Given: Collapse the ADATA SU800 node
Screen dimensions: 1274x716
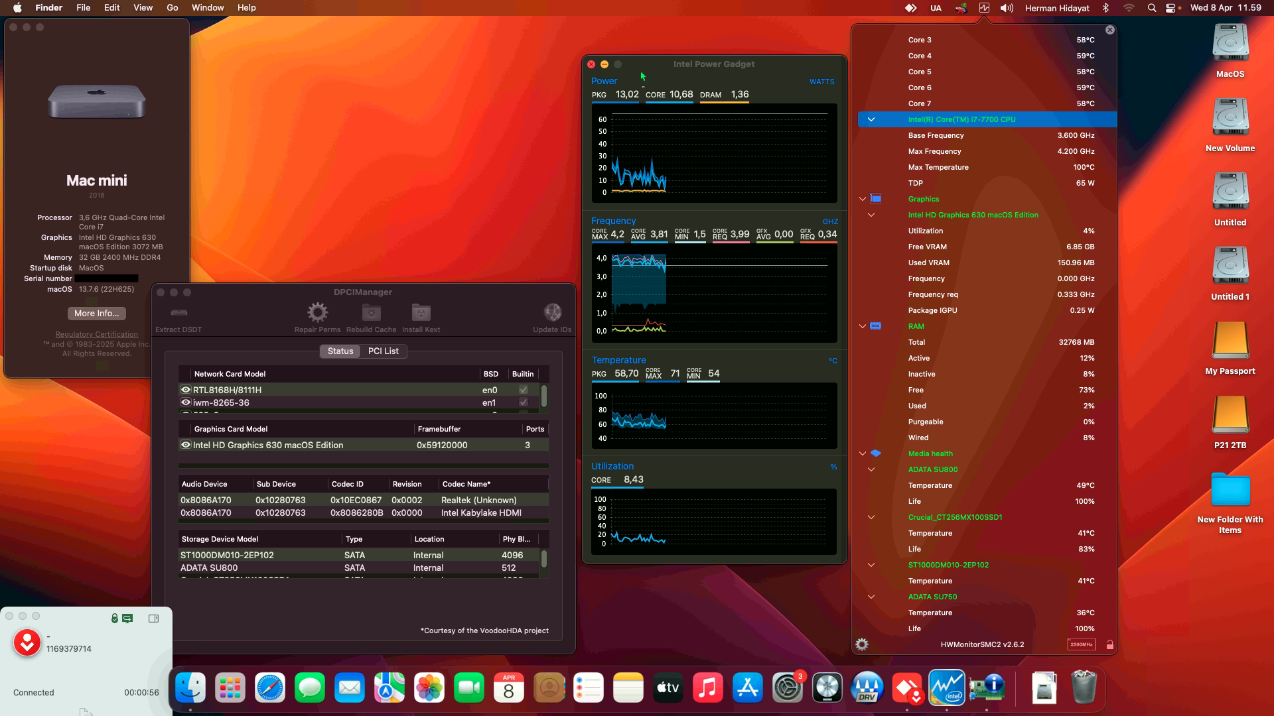Looking at the screenshot, I should pos(871,469).
